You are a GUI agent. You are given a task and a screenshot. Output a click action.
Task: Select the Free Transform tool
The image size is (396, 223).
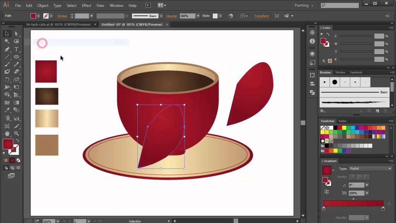[x=16, y=87]
